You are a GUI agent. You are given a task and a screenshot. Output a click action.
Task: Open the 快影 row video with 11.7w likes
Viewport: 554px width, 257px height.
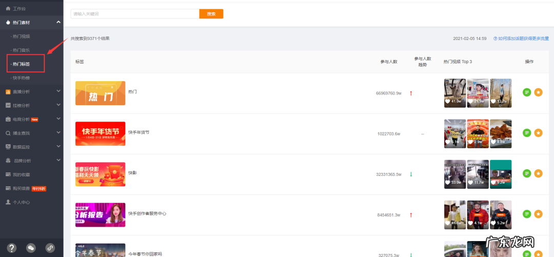tap(478, 174)
